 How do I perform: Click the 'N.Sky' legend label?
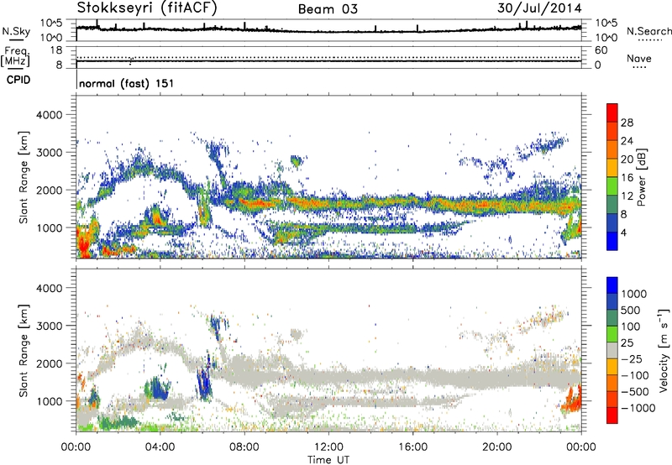click(16, 31)
